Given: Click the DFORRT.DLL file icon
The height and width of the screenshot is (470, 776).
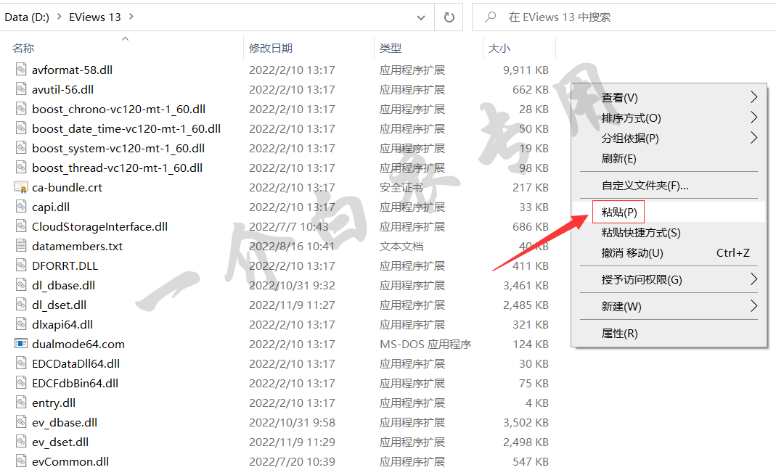Looking at the screenshot, I should click(20, 265).
